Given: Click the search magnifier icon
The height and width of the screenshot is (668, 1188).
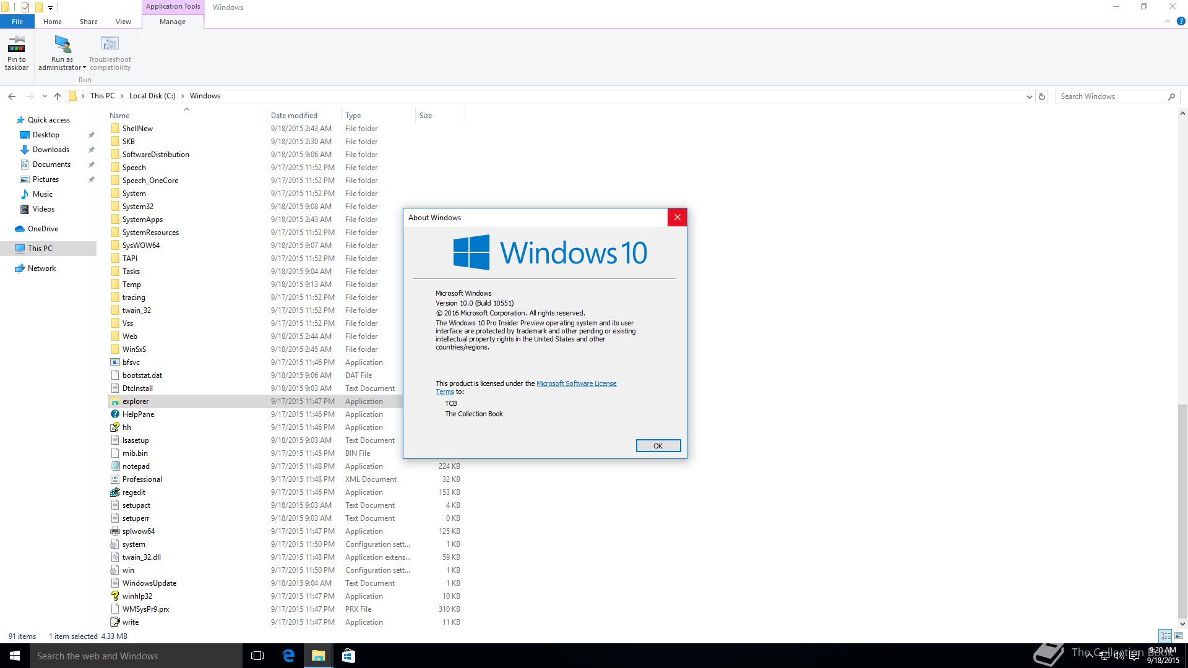Looking at the screenshot, I should (1171, 96).
